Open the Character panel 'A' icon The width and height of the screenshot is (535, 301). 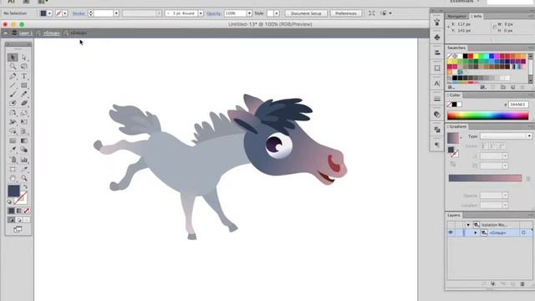pos(437,84)
